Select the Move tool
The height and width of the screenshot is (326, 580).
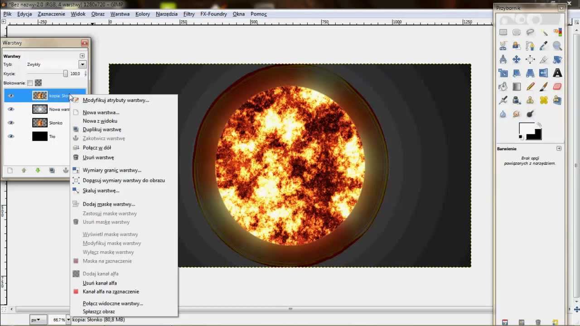517,59
